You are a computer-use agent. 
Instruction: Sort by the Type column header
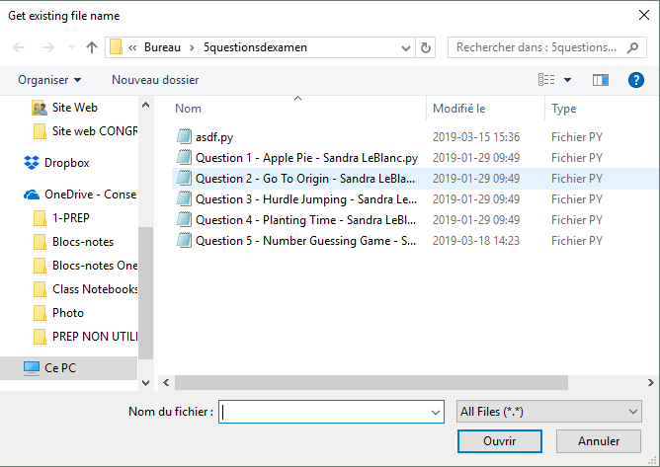coord(564,109)
